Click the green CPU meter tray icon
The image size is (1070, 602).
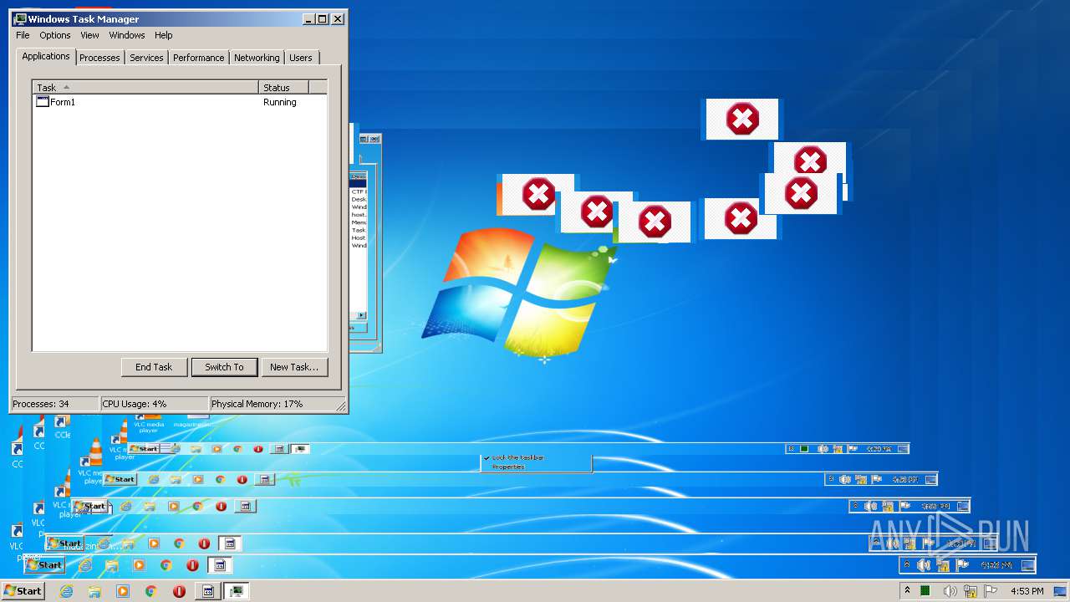coord(925,591)
